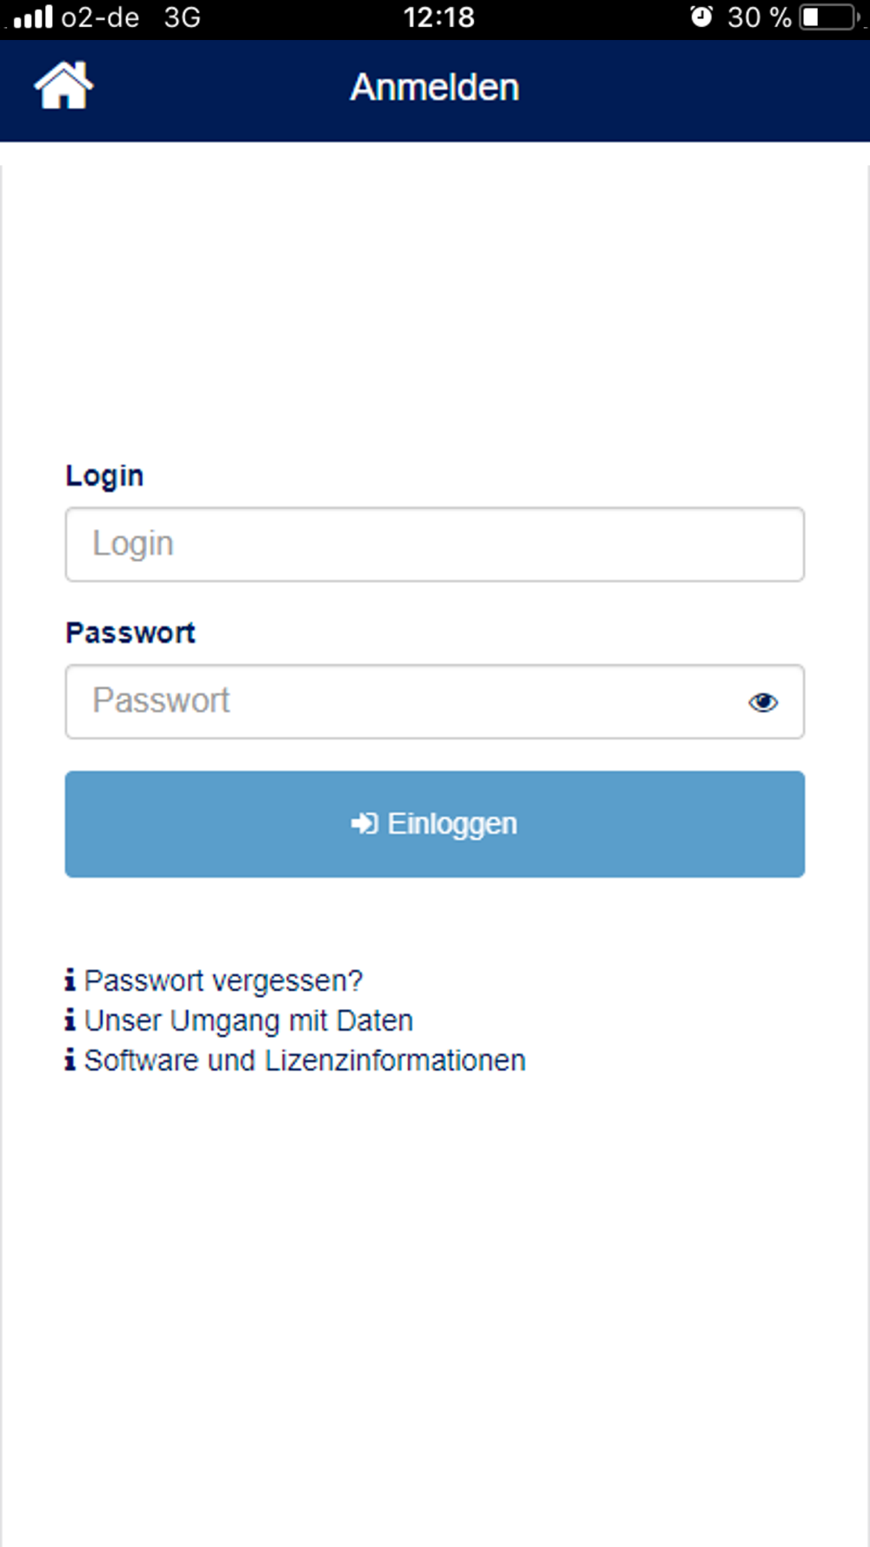This screenshot has height=1547, width=870.
Task: Click the Einloggen button
Action: click(435, 824)
